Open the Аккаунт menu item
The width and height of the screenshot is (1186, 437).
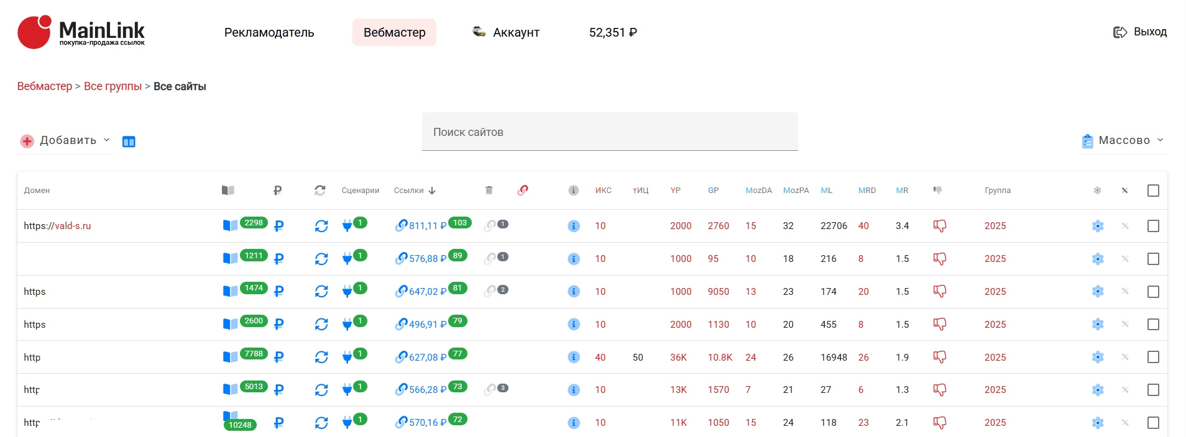click(515, 32)
